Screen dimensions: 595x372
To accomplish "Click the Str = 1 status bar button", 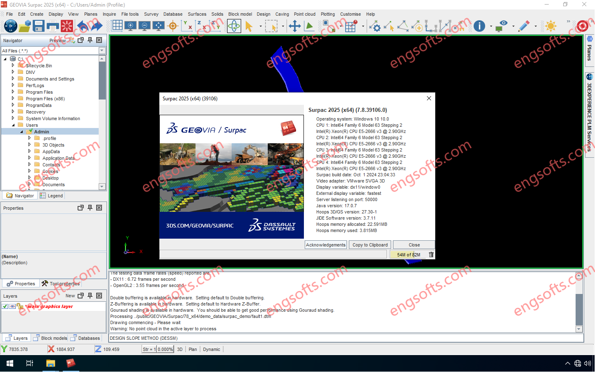I will [x=149, y=349].
